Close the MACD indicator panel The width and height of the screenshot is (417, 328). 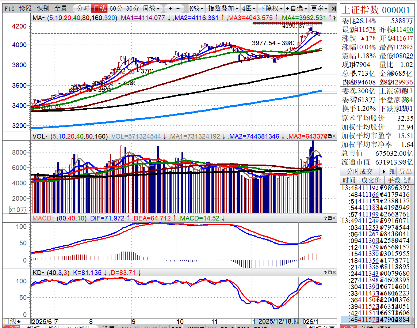[334, 218]
